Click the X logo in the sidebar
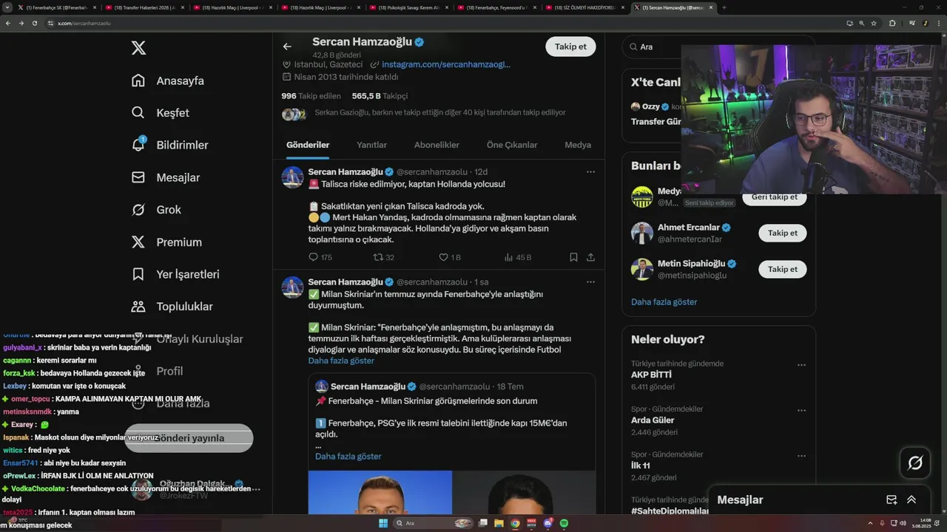The width and height of the screenshot is (947, 532). 138,48
